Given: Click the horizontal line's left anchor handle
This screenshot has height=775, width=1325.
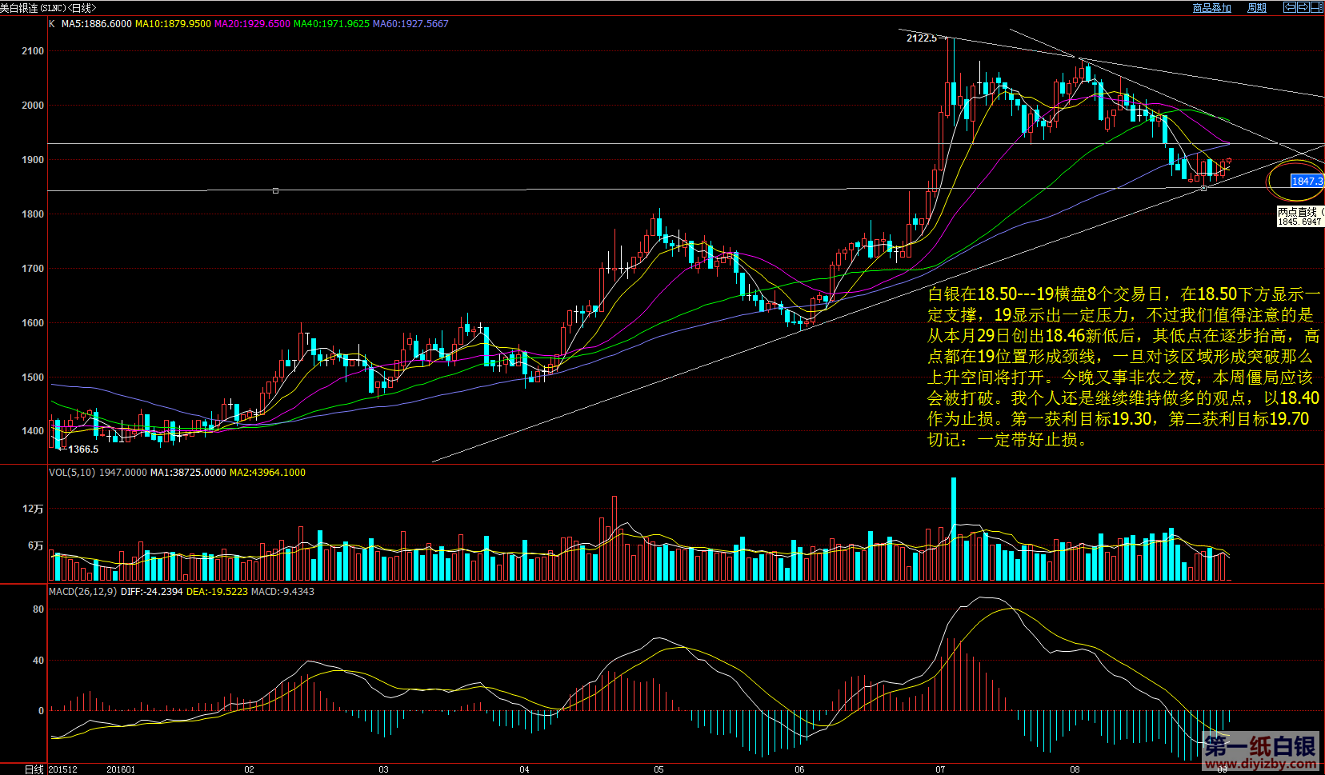Looking at the screenshot, I should click(x=275, y=191).
